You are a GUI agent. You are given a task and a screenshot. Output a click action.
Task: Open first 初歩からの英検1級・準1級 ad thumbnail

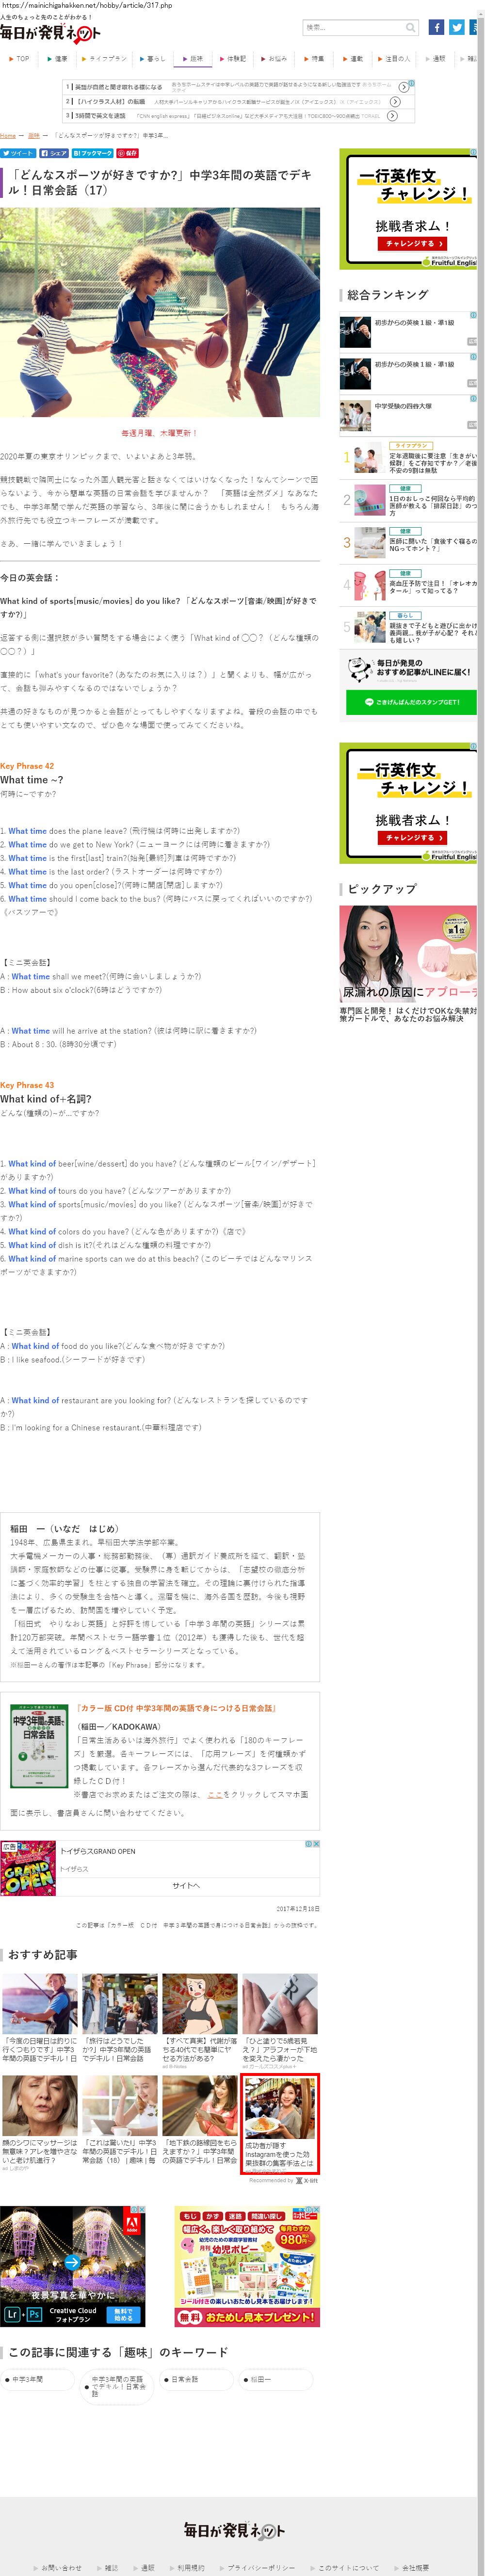(x=354, y=331)
